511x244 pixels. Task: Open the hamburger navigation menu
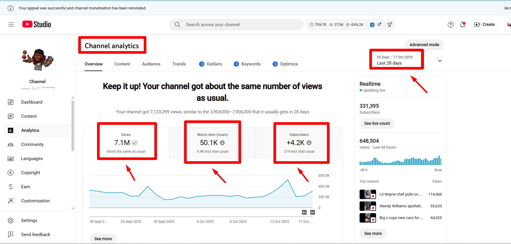pos(11,25)
